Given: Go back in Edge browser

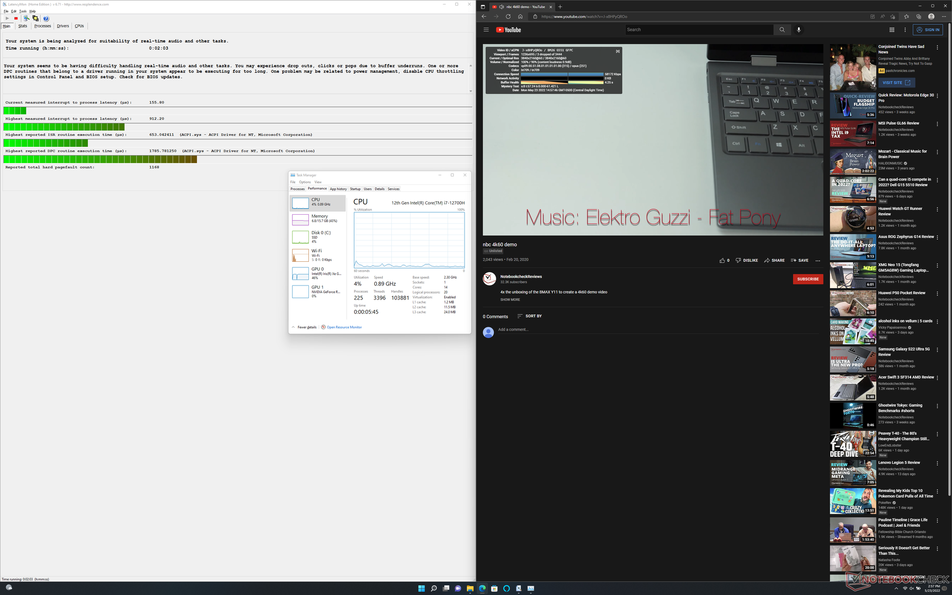Looking at the screenshot, I should click(484, 16).
